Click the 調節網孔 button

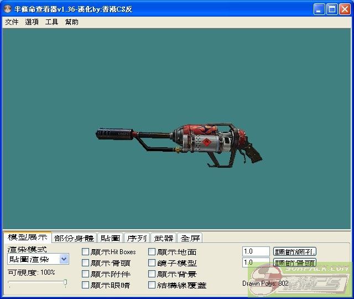pyautogui.click(x=295, y=251)
